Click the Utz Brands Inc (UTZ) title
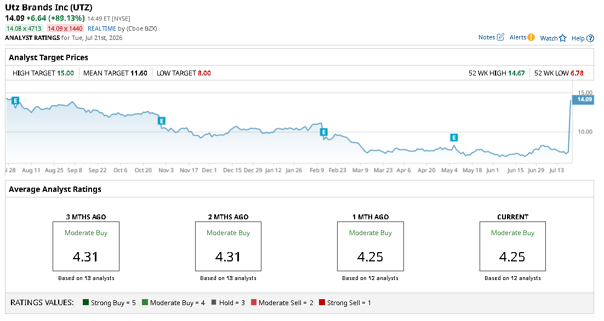Screen dimensions: 604x321 49,7
